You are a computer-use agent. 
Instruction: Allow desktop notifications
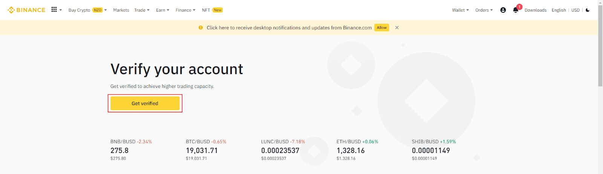click(x=381, y=27)
